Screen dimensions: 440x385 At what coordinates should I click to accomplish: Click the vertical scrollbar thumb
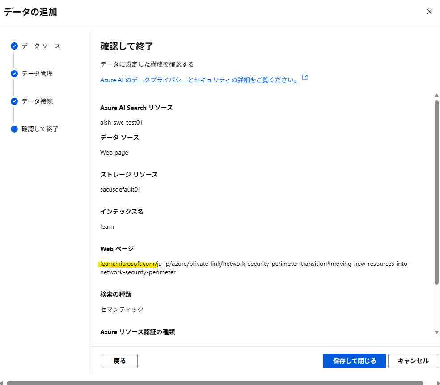(x=436, y=192)
